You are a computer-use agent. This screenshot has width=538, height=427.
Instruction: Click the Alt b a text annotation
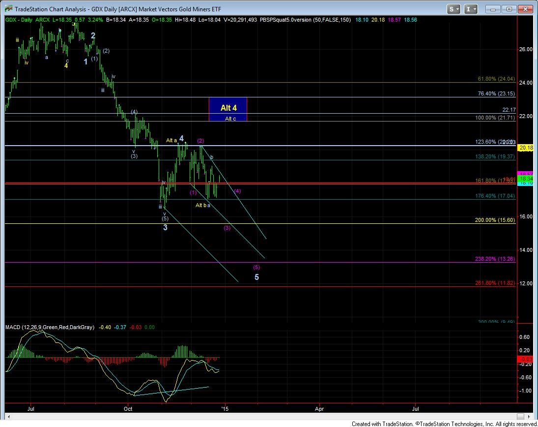click(x=203, y=205)
